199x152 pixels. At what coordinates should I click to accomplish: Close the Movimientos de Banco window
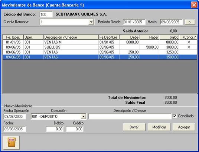coord(194,5)
